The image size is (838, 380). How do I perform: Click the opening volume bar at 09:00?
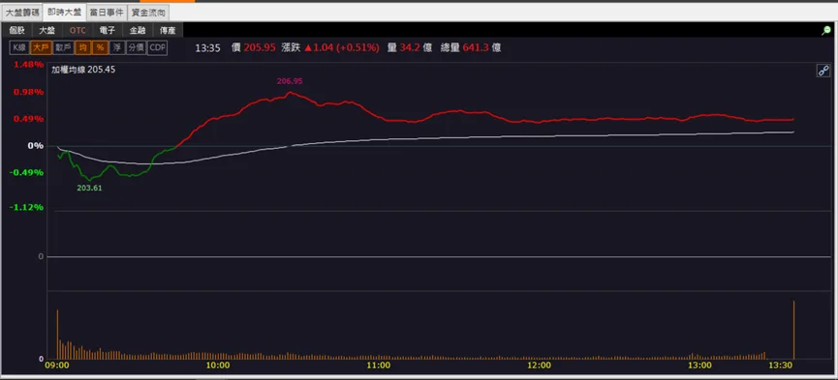pos(57,335)
